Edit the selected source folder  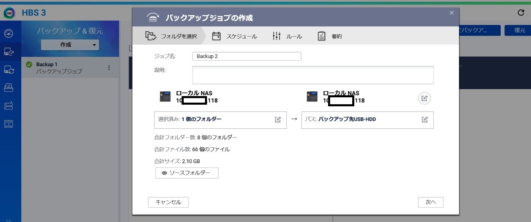(278, 119)
